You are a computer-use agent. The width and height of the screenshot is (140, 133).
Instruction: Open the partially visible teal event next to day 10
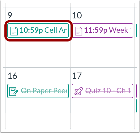(x=136, y=31)
